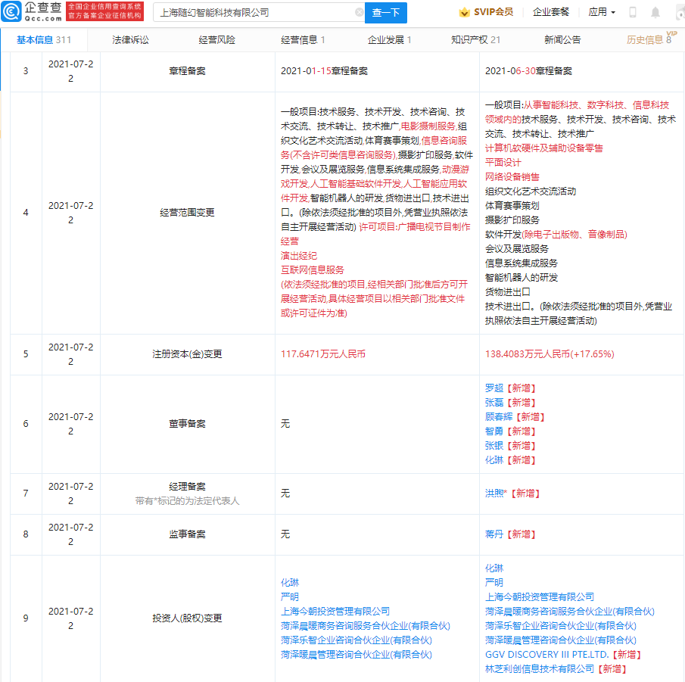Clear the search box with the × icon
This screenshot has width=685, height=682.
(x=361, y=13)
